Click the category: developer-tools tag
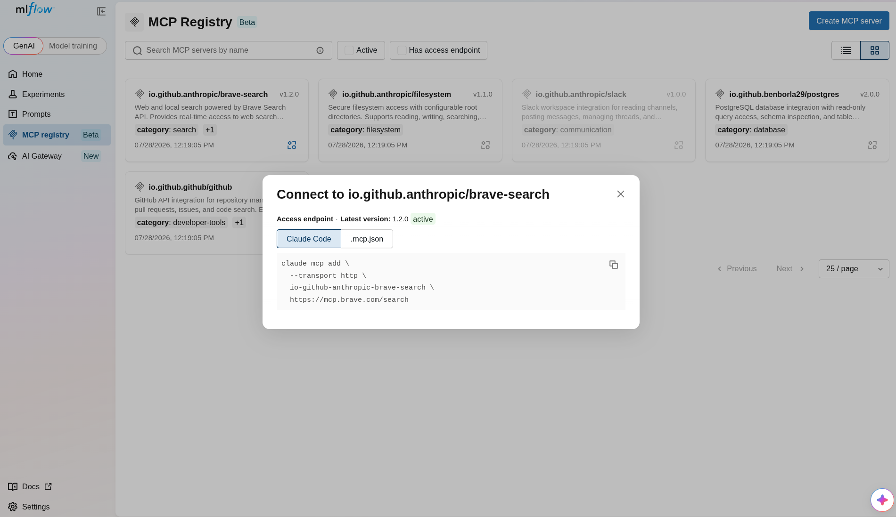Image resolution: width=896 pixels, height=517 pixels. tap(181, 223)
